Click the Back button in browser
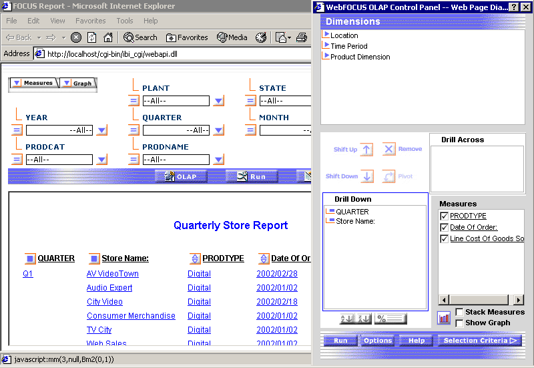 click(19, 37)
